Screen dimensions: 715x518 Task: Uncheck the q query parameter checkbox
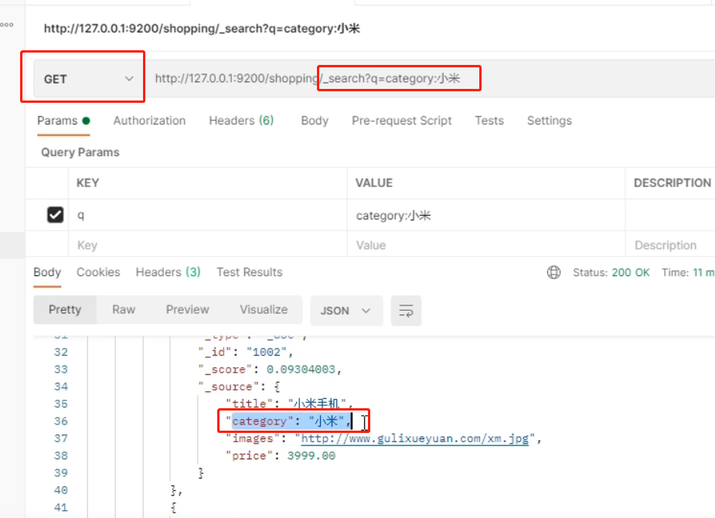pos(55,215)
